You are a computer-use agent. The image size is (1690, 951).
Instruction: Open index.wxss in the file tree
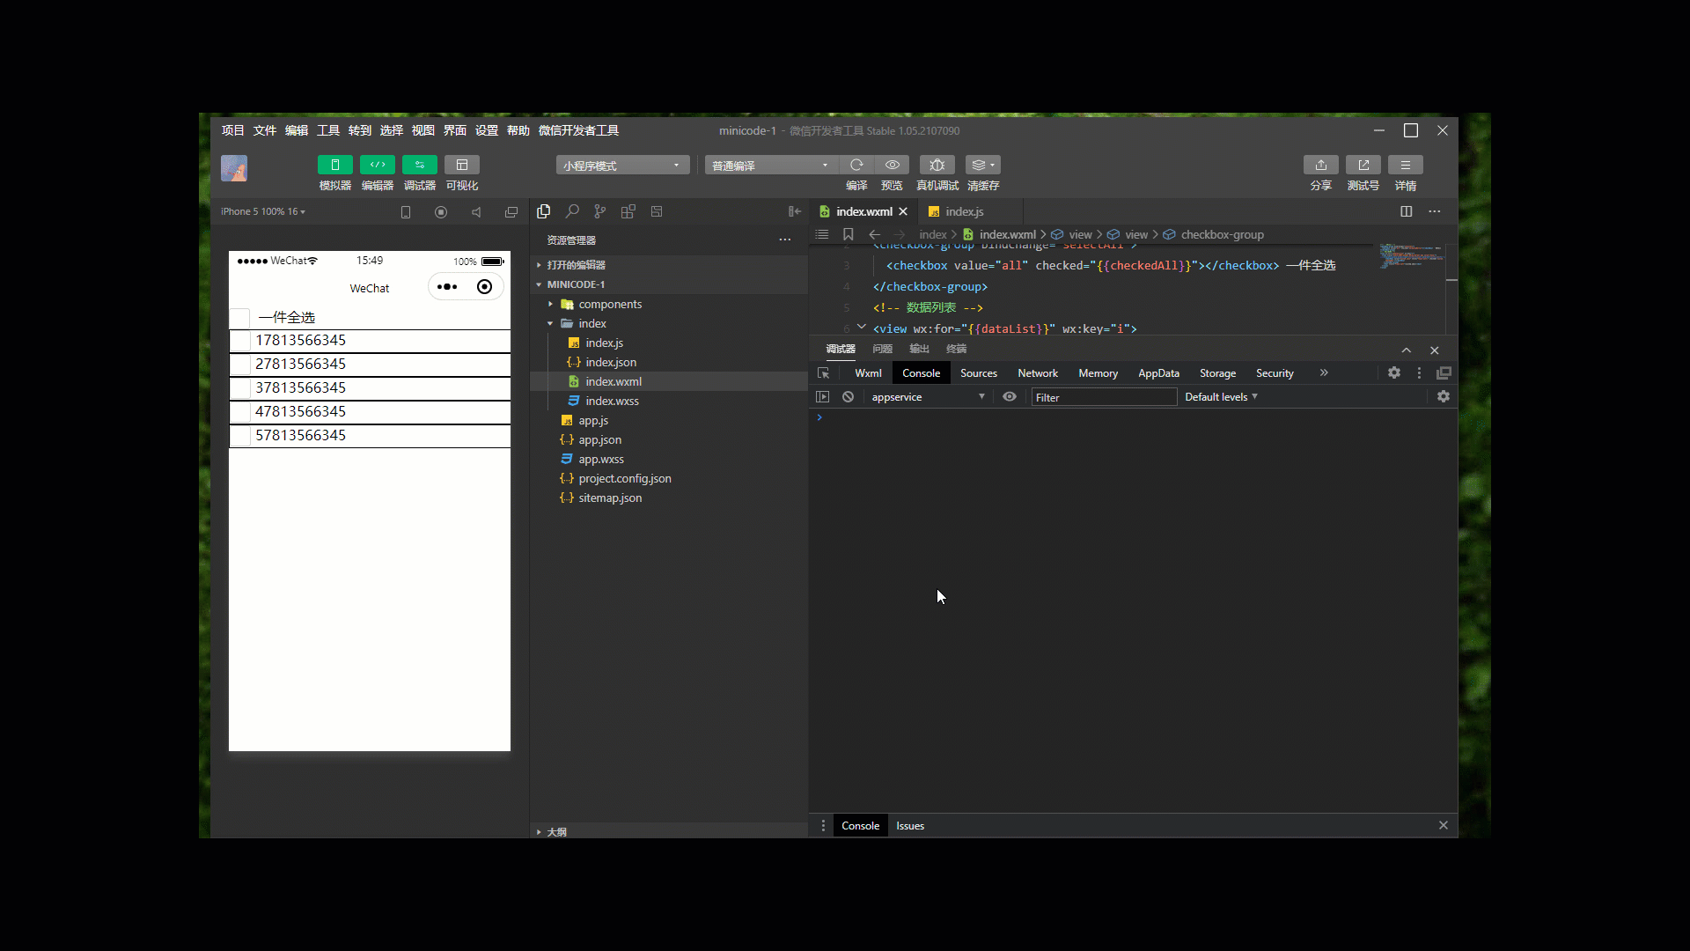click(x=612, y=402)
